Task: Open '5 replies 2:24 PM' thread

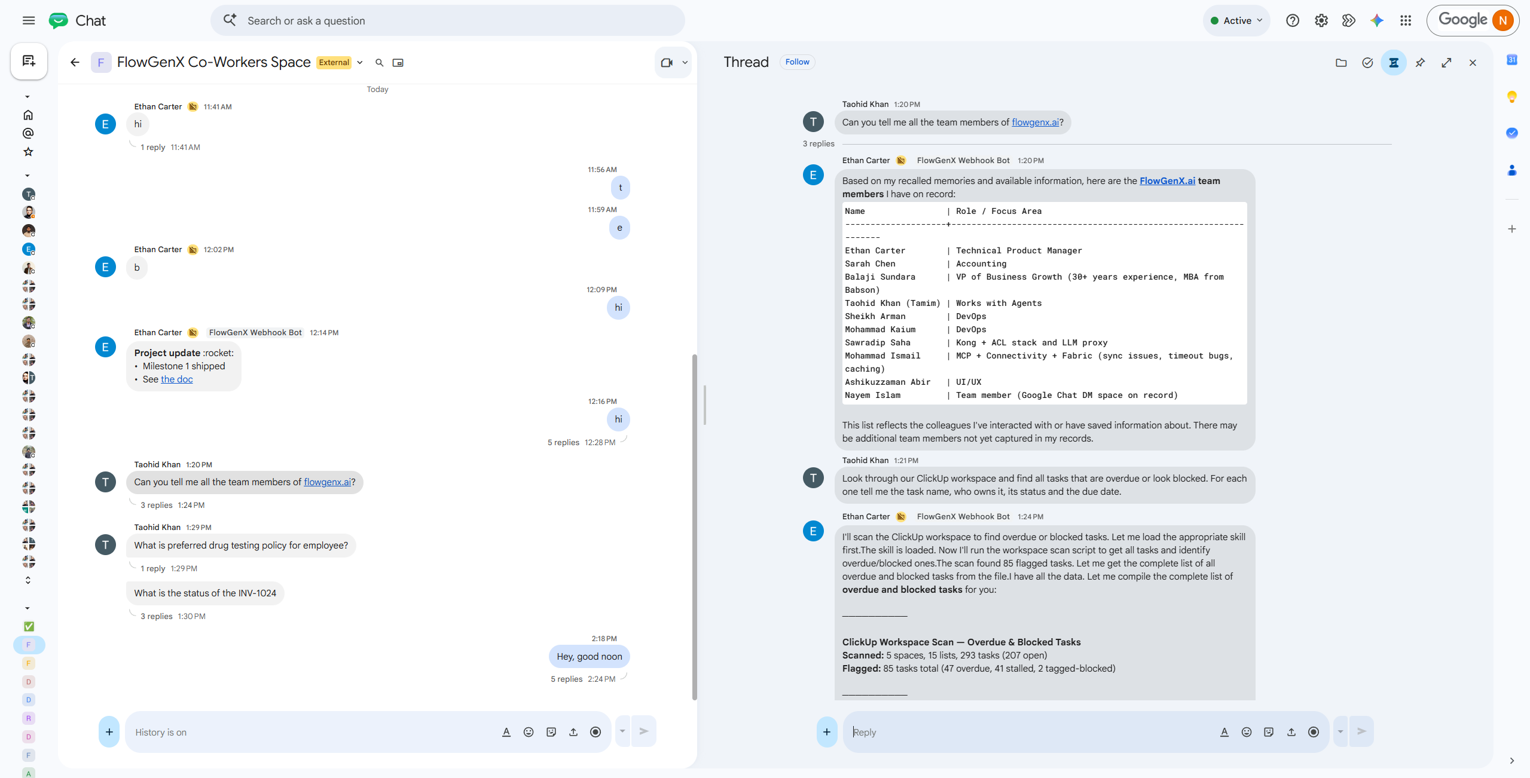Action: [583, 679]
